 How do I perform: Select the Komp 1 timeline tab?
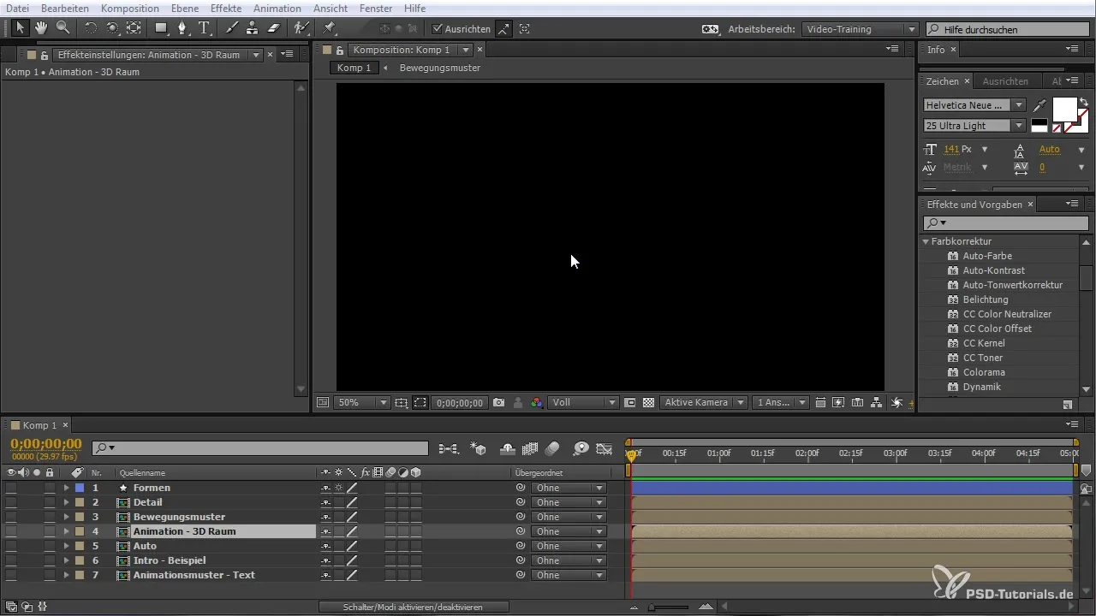click(39, 425)
